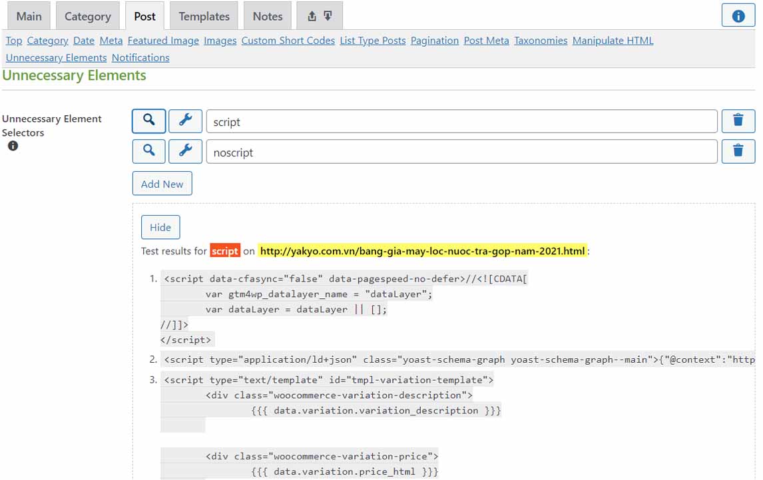The image size is (763, 480).
Task: Jump to Manipulate HTML section
Action: pyautogui.click(x=613, y=41)
